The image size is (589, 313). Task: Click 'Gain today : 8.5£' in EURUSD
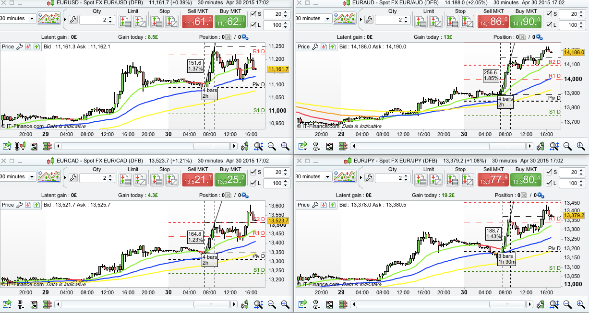point(138,37)
